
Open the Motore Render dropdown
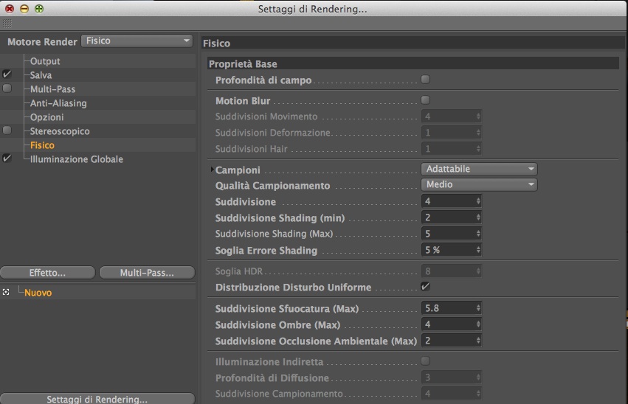137,41
